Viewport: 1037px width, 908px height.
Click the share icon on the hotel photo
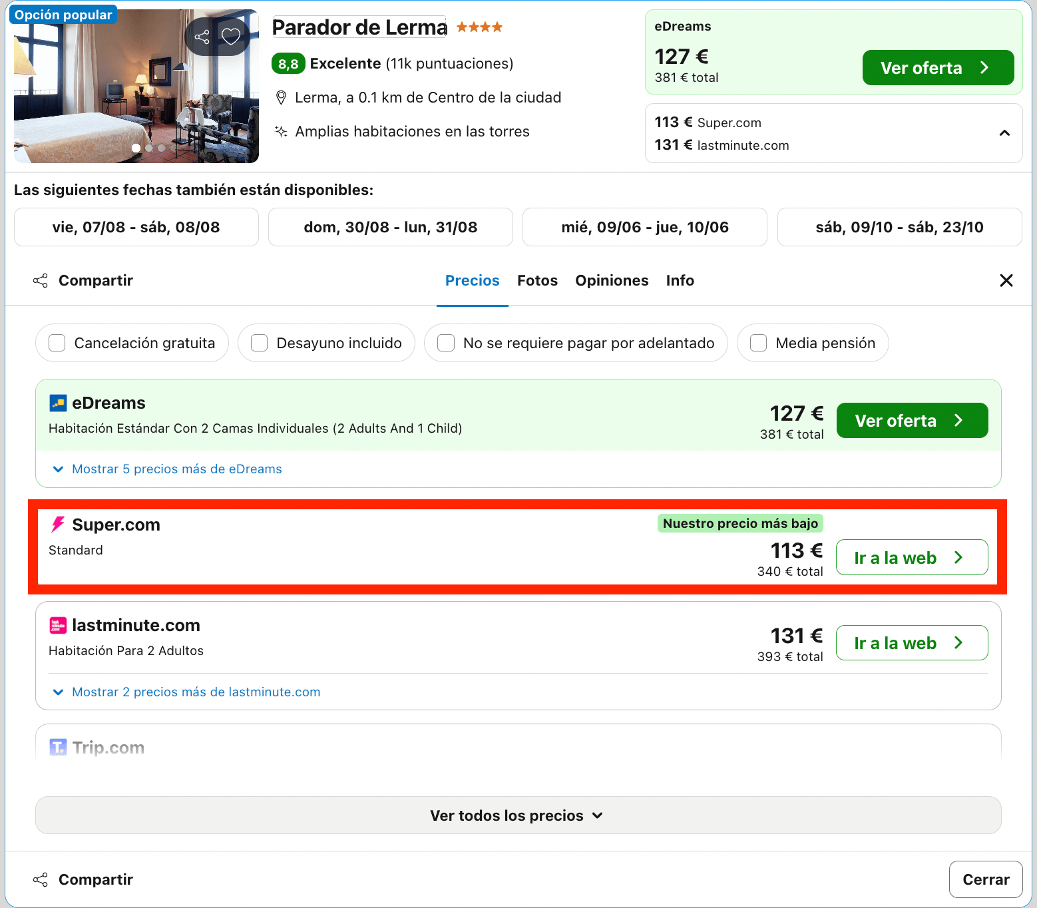[x=202, y=37]
